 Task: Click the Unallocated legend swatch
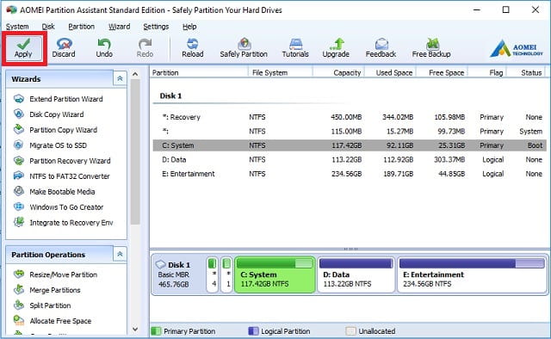350,331
